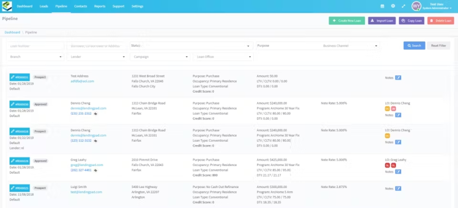This screenshot has height=208, width=458.
Task: Click orange DC badge on loan dated 01/22/2019
Action: click(x=387, y=136)
